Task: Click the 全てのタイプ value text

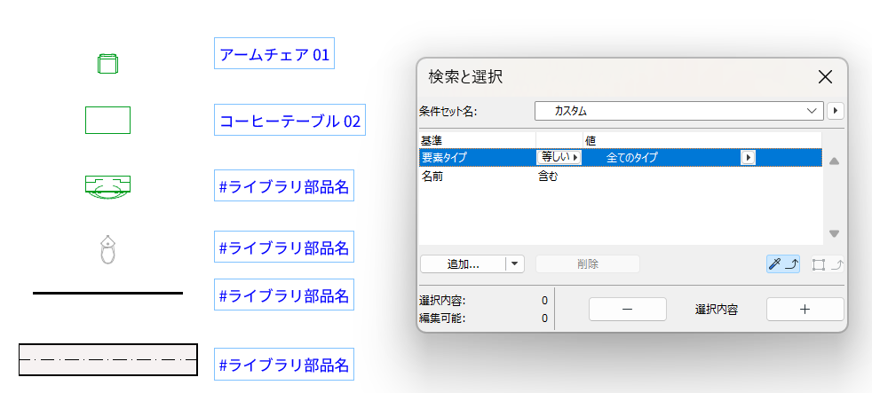Action: point(631,157)
